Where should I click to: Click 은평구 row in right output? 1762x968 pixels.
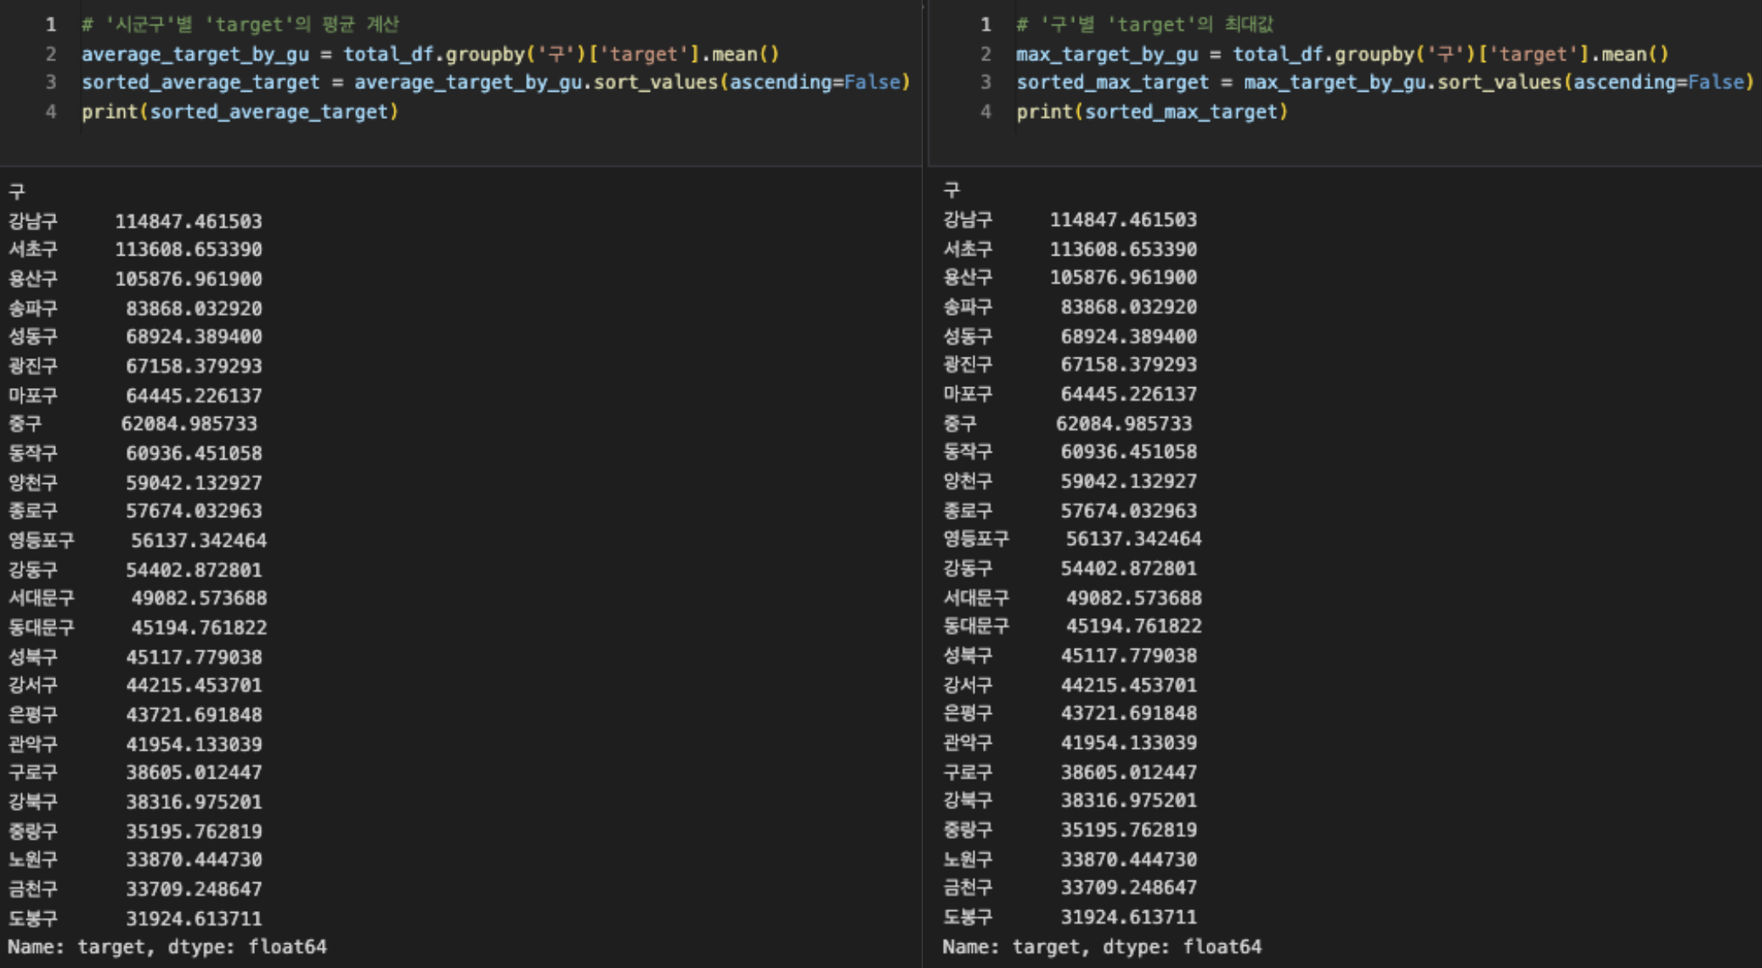[1070, 713]
